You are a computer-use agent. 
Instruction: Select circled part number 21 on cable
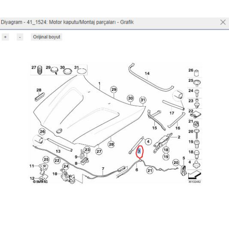[x=150, y=170]
